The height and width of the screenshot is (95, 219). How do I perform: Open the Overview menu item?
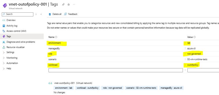pos(11,20)
